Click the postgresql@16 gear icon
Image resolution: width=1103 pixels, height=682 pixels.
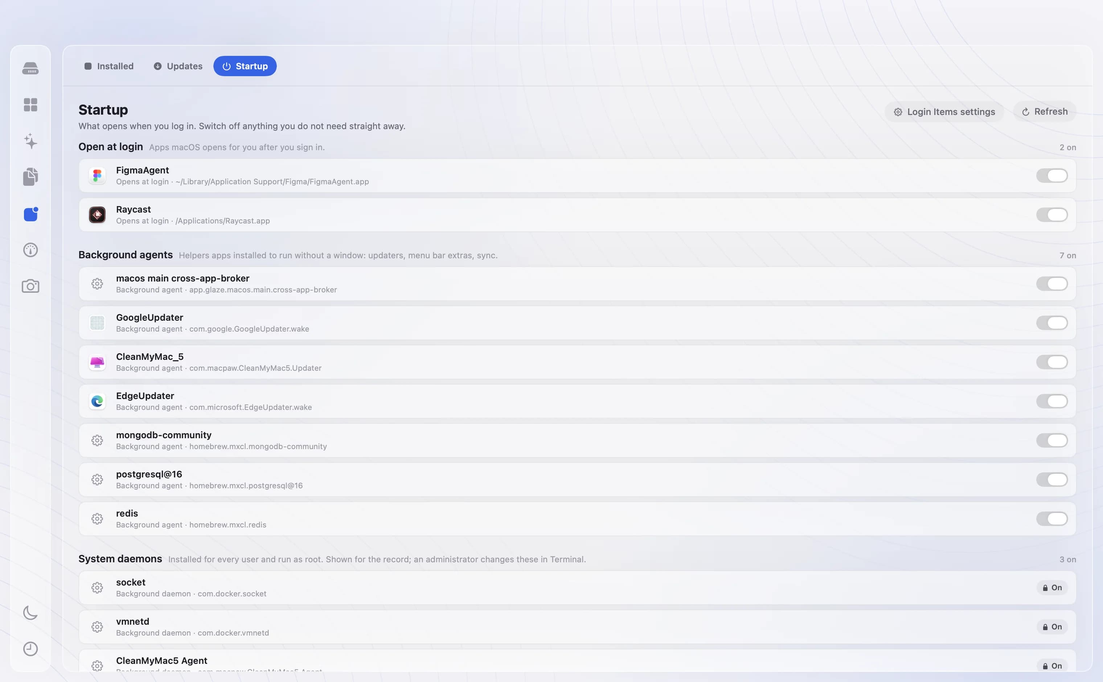(97, 480)
